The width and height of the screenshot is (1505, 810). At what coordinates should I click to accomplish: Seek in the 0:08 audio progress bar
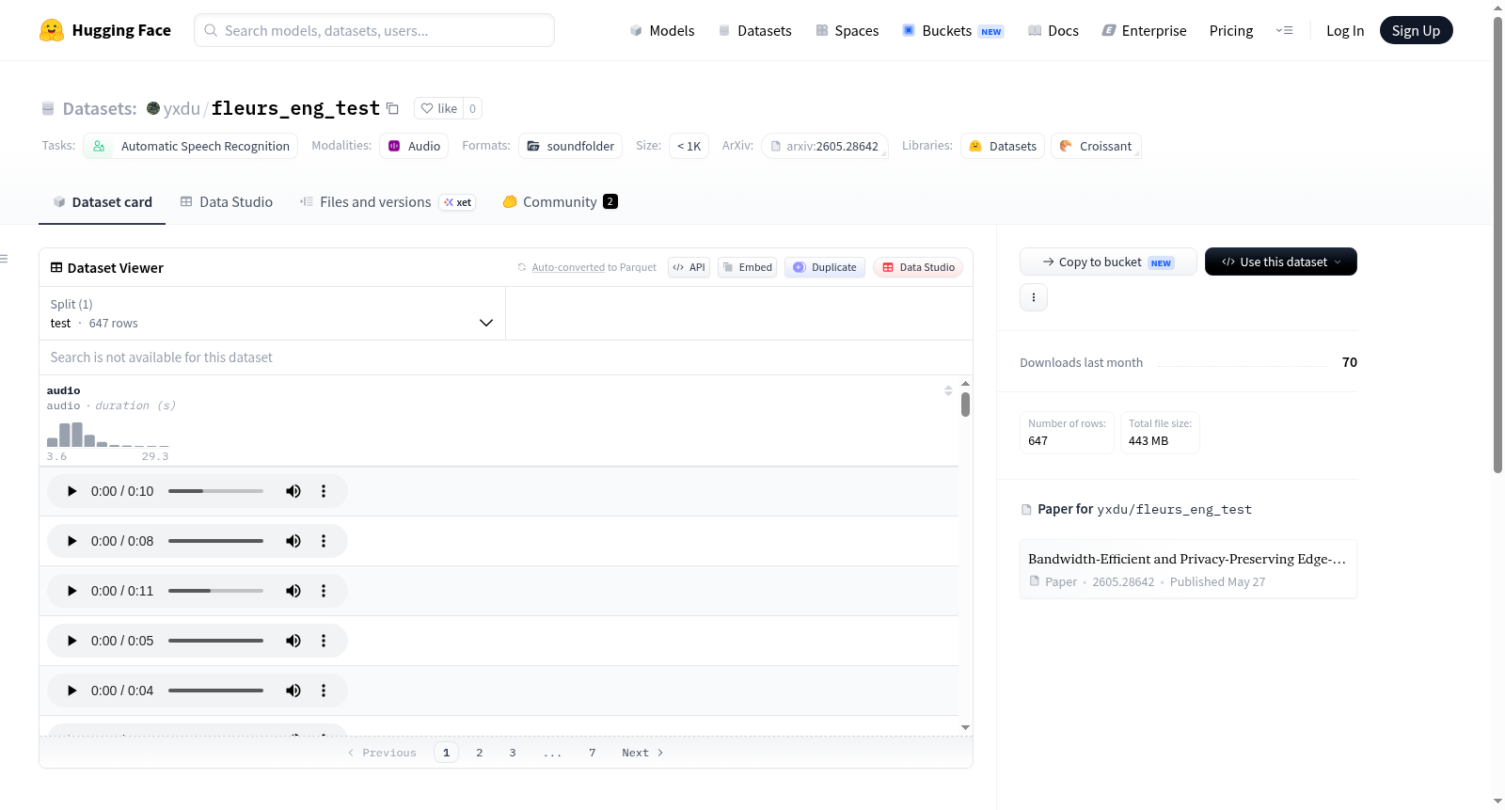[x=215, y=541]
